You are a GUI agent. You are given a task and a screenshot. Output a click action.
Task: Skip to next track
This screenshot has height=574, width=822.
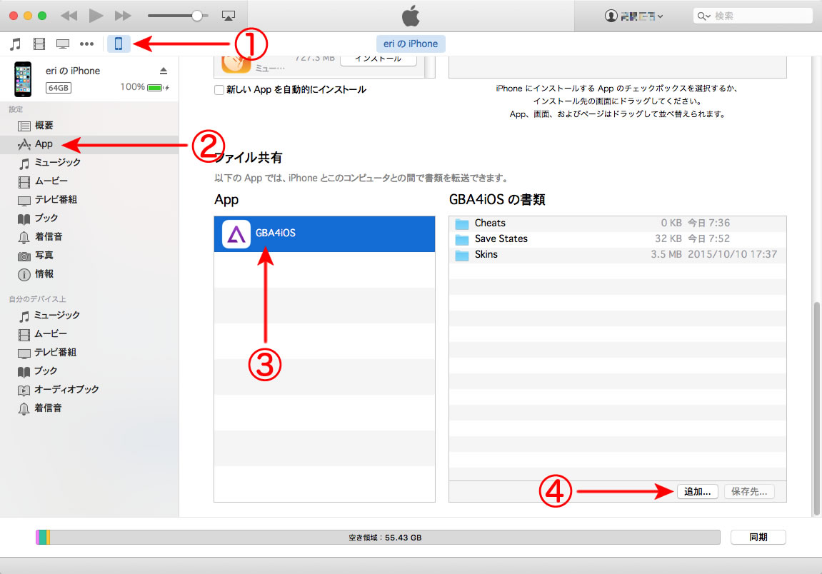123,16
